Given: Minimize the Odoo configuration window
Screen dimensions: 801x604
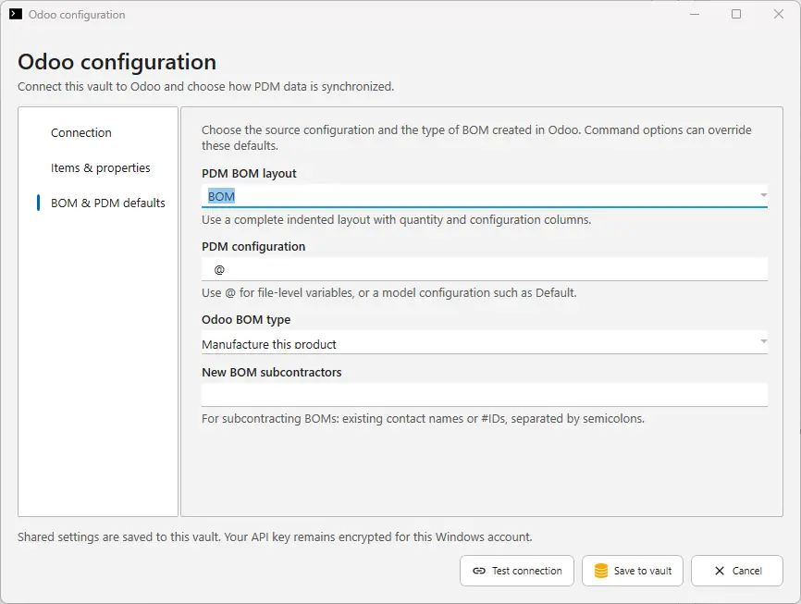Looking at the screenshot, I should tap(695, 14).
